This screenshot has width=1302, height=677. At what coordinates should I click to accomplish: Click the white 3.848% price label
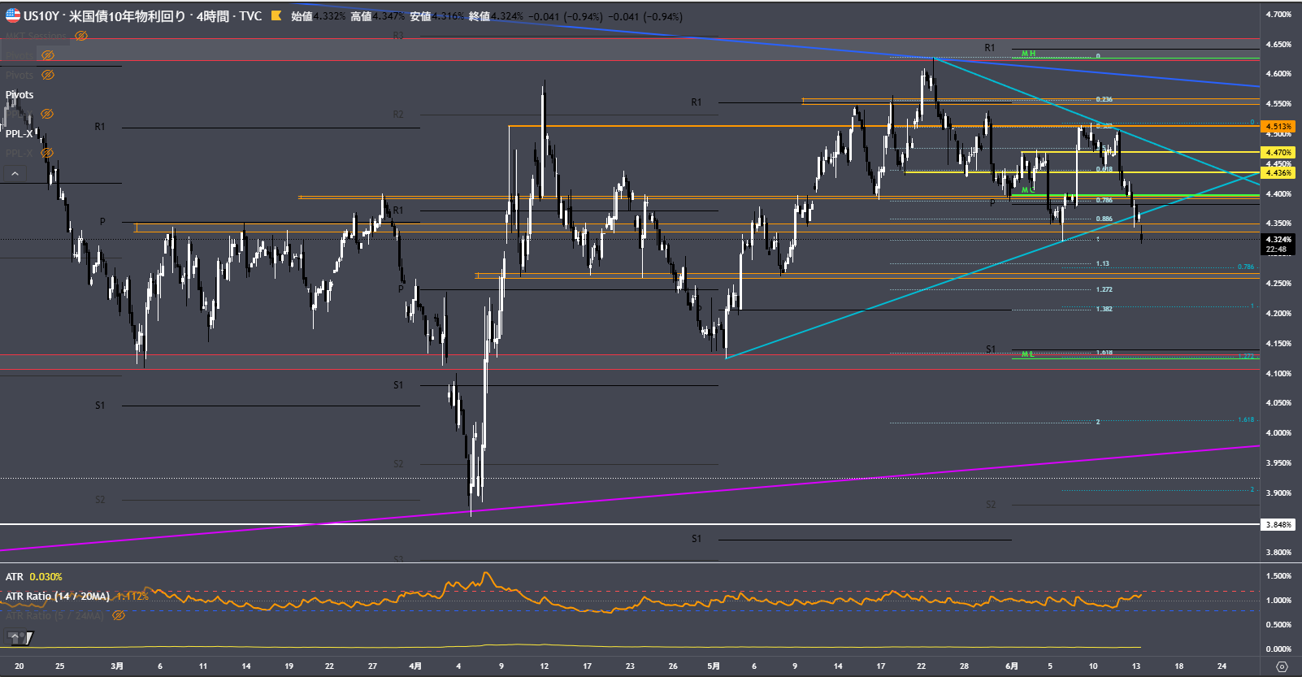pos(1278,524)
